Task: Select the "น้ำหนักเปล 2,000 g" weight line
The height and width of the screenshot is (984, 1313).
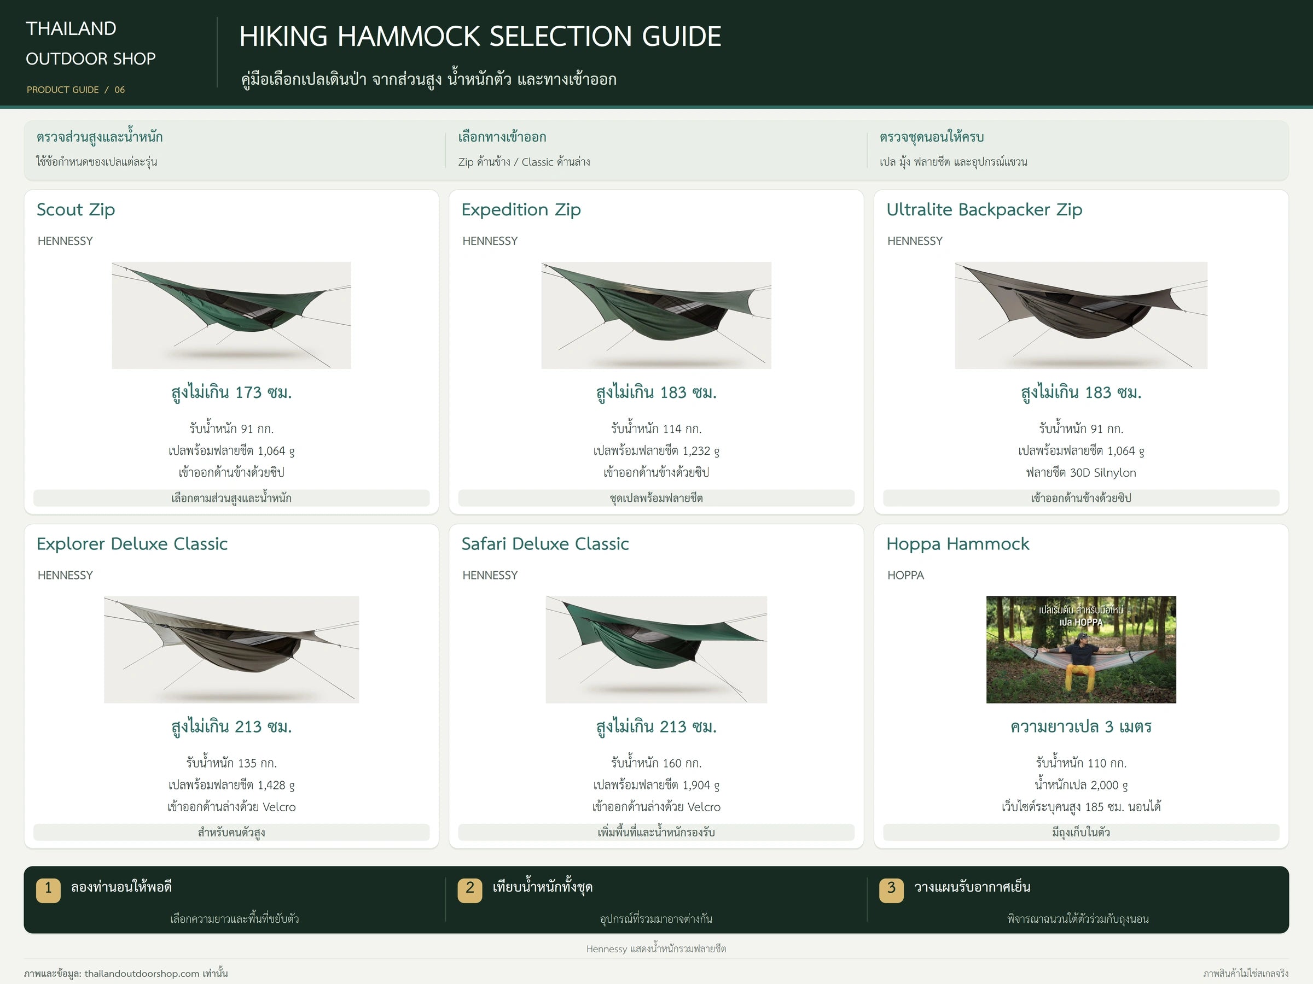Action: [1082, 784]
